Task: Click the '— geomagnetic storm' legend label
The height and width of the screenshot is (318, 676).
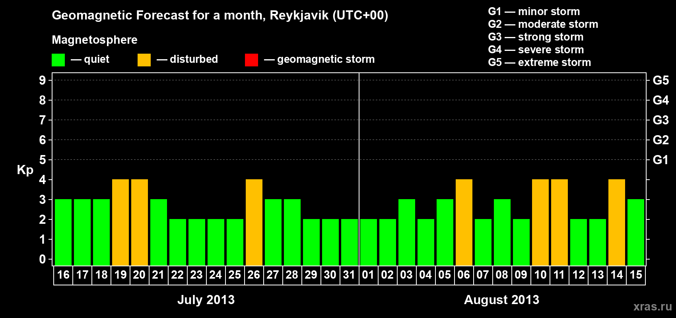Action: (x=319, y=60)
